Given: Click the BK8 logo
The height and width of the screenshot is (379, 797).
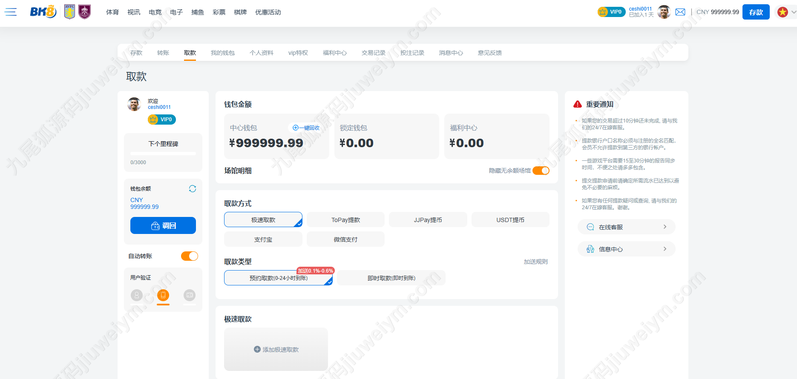Looking at the screenshot, I should click(43, 12).
